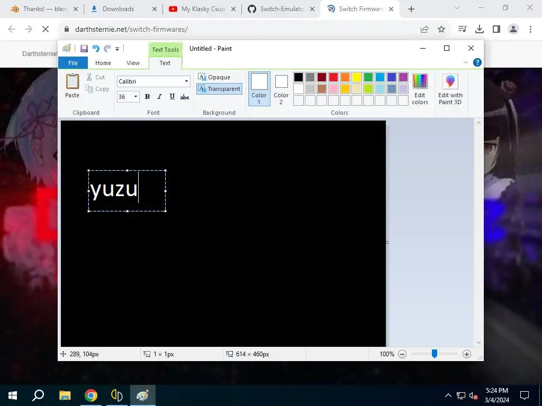Open Windows taskbar search

coord(38,395)
